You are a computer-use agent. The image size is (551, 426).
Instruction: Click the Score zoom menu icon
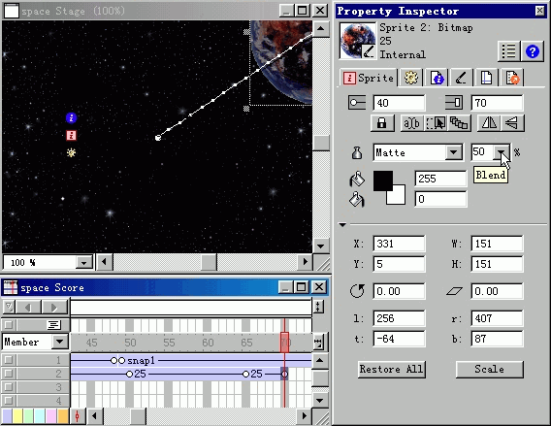tap(318, 342)
